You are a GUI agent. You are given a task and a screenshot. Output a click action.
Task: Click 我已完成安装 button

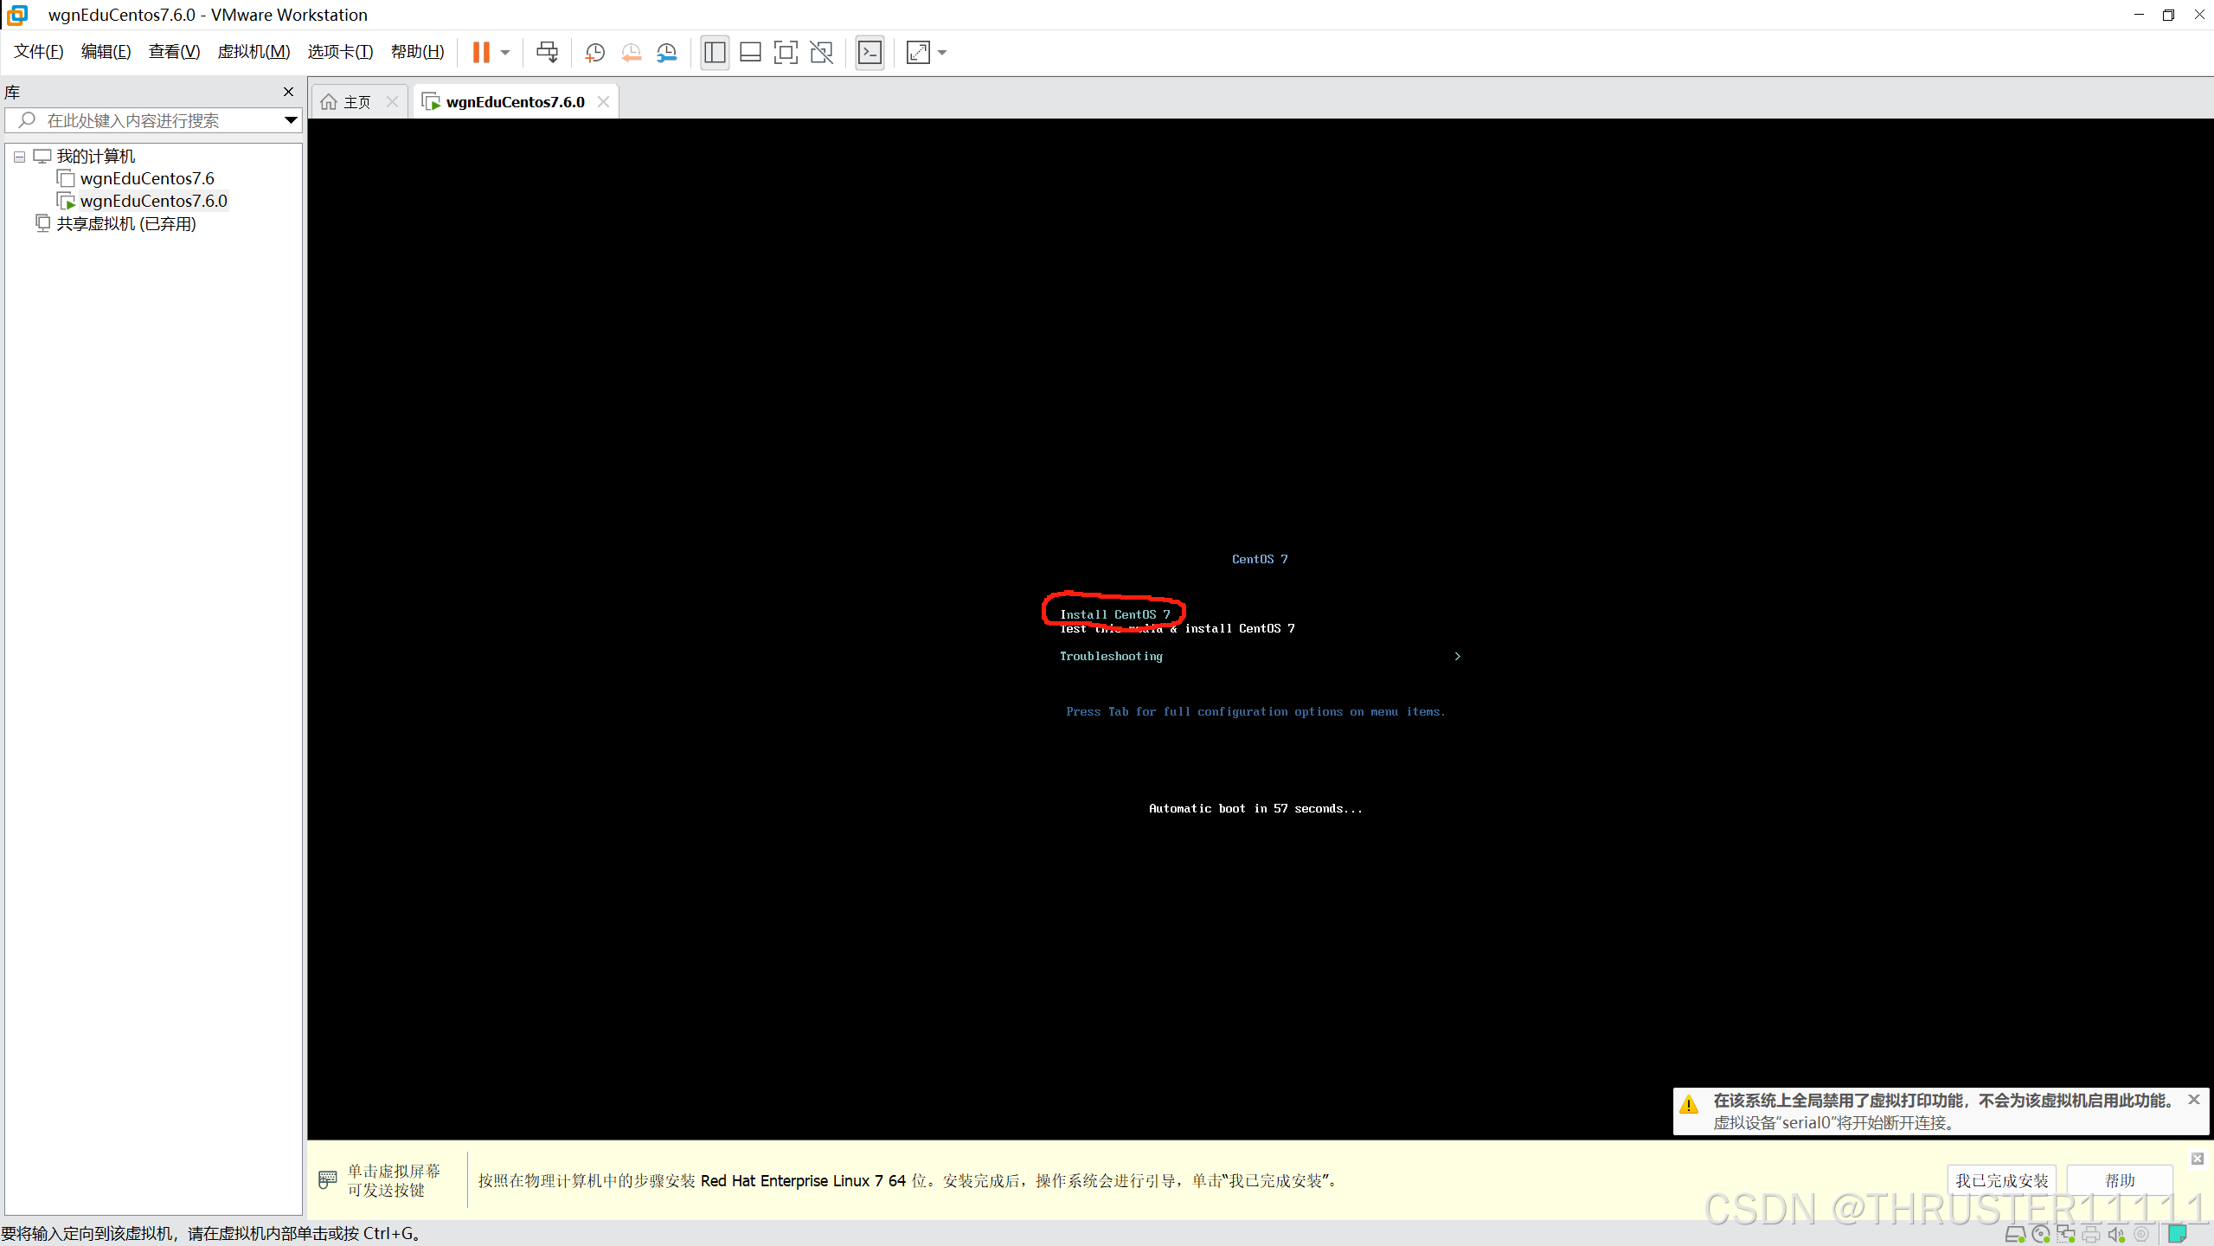pyautogui.click(x=2001, y=1180)
